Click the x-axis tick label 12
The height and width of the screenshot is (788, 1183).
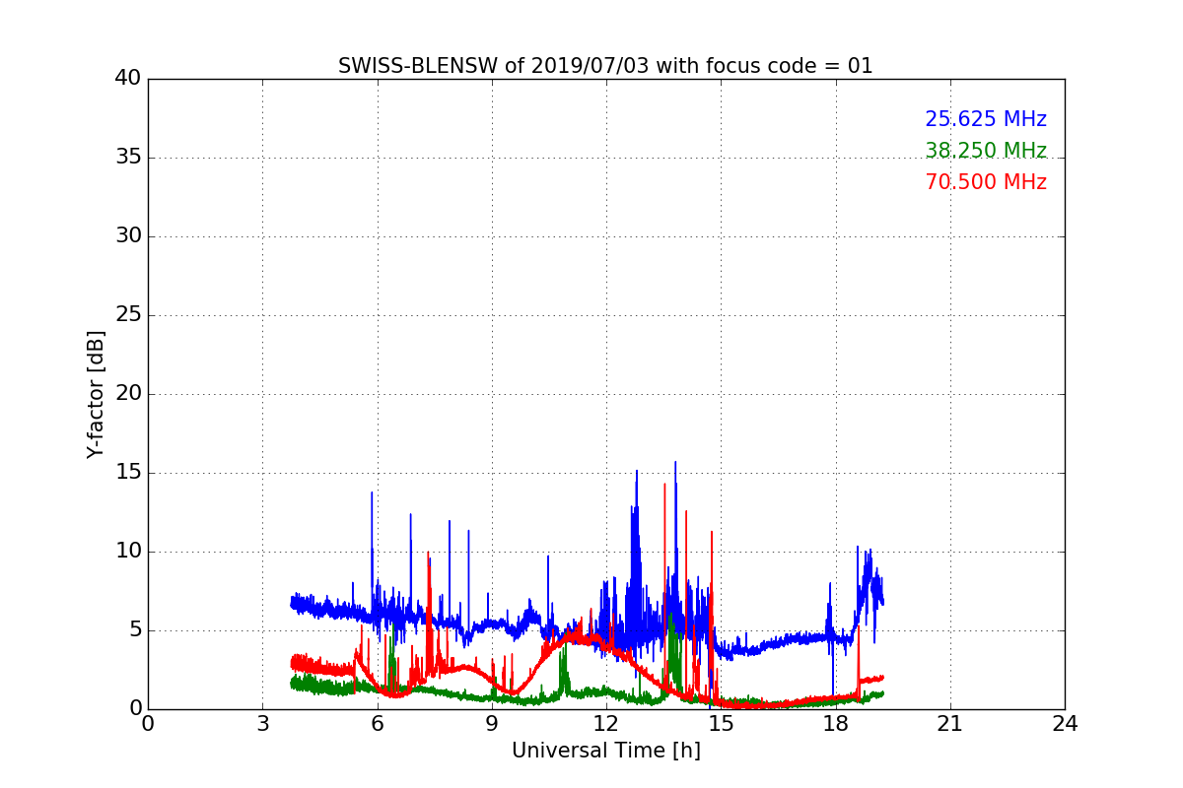[606, 723]
